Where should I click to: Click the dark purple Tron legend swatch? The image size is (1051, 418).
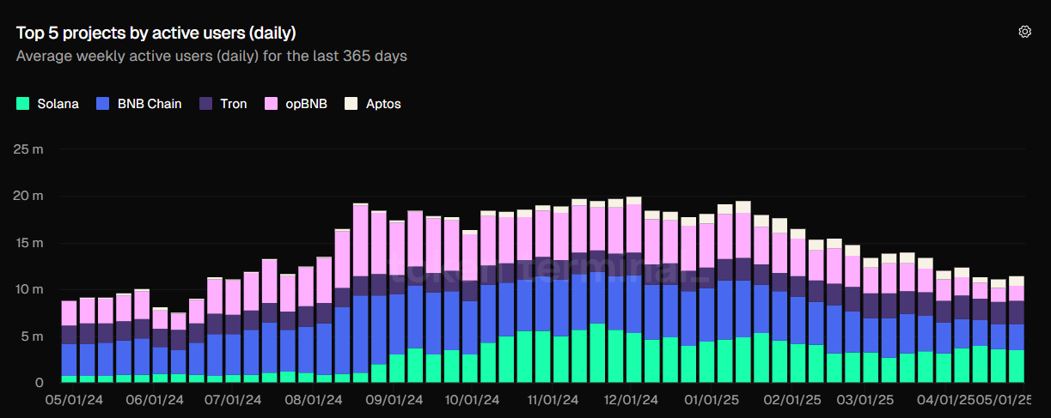[x=206, y=104]
